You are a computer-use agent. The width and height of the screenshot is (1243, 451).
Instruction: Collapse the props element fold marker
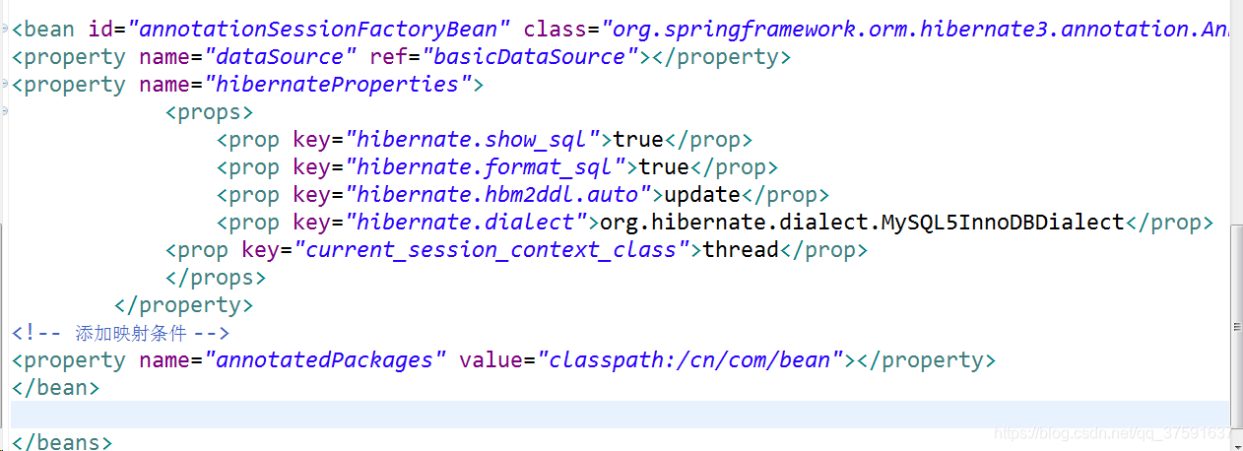point(4,112)
